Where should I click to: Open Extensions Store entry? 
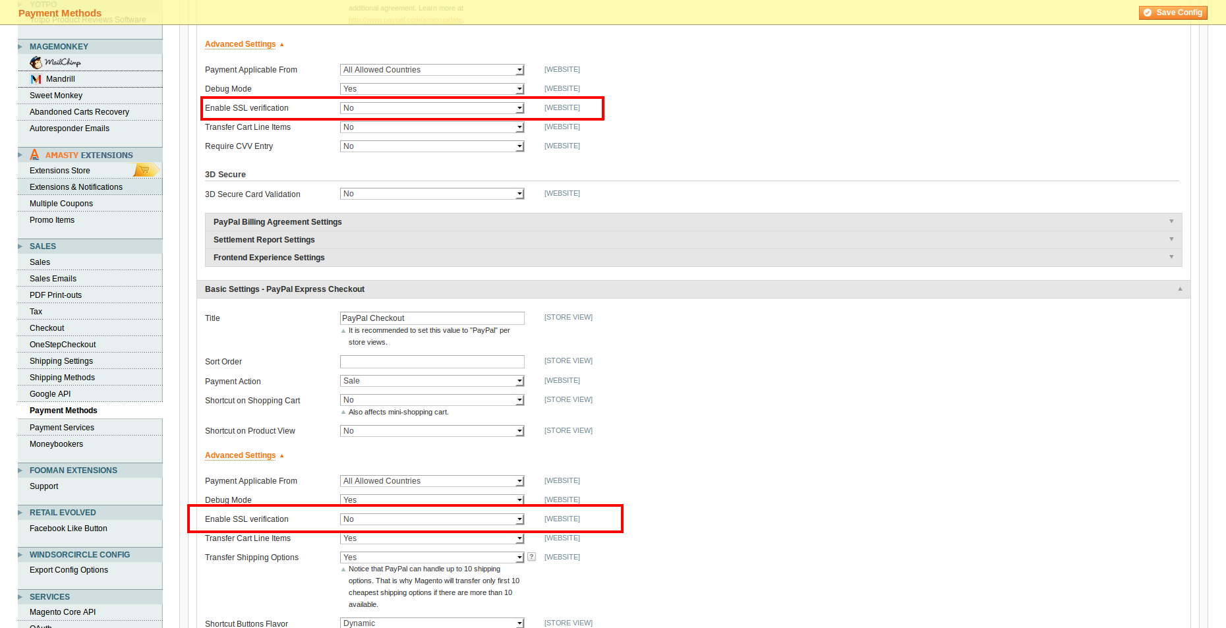tap(60, 171)
